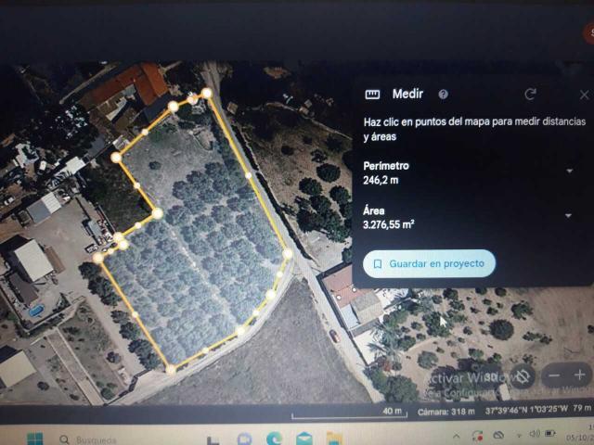
Task: Open the Medir help question mark
Action: pos(443,95)
